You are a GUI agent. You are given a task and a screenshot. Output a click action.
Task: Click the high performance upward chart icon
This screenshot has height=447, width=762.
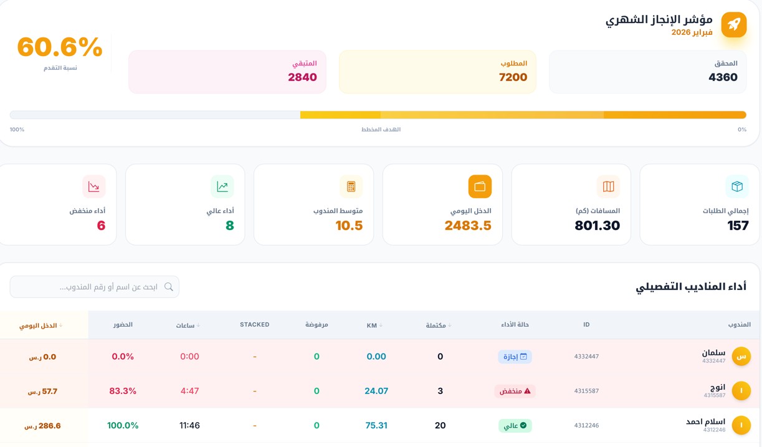[x=222, y=186]
